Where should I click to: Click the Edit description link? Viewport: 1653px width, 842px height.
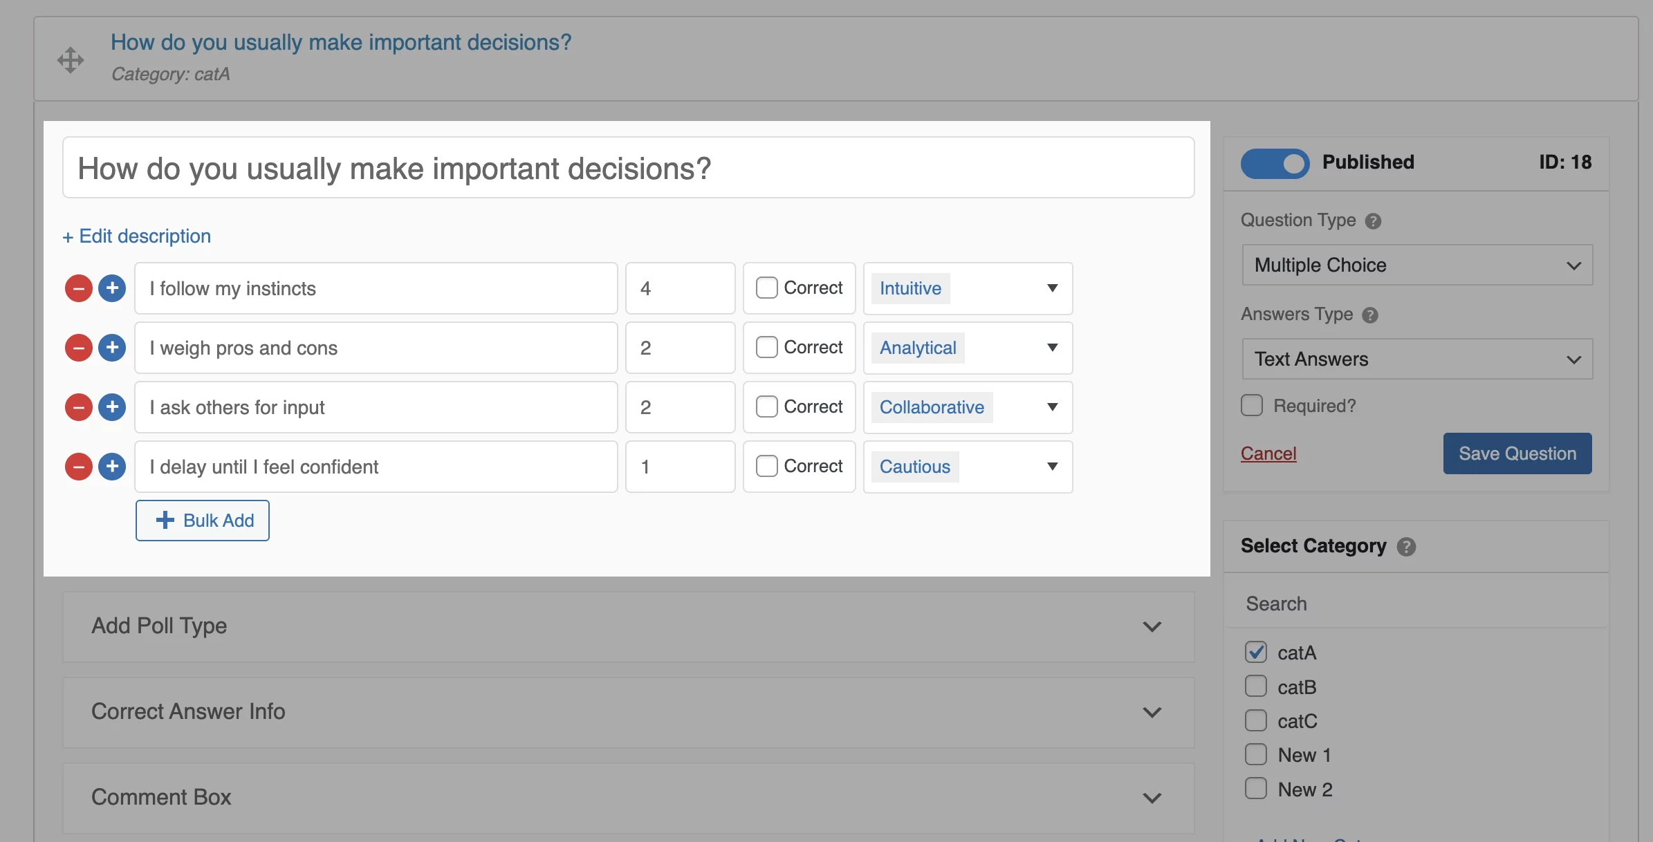click(136, 236)
